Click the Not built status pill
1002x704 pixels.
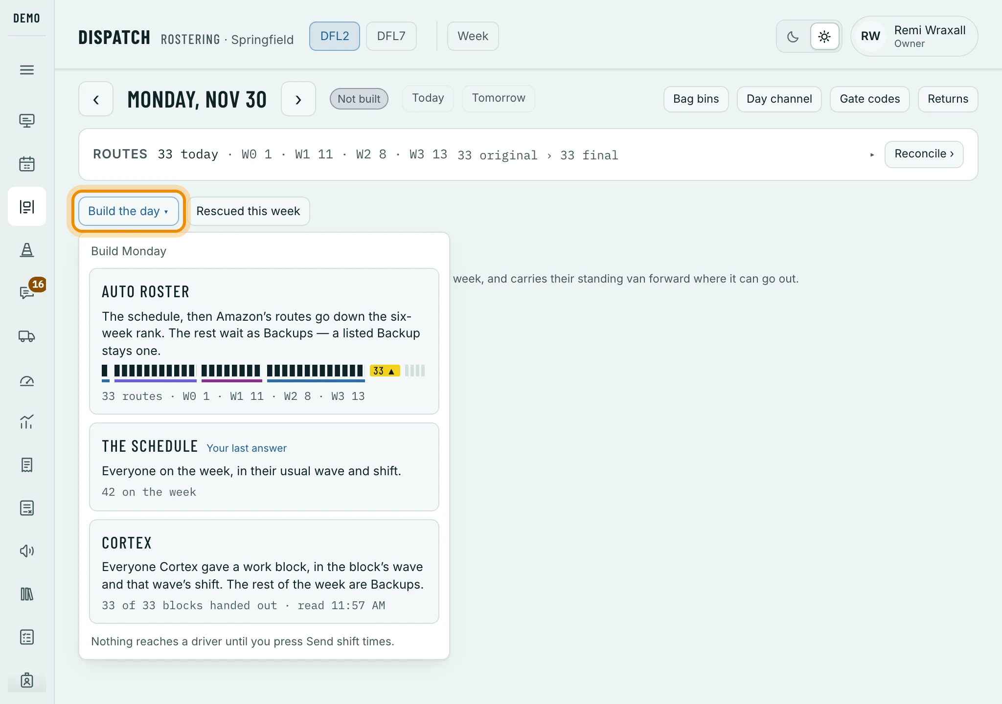click(359, 99)
